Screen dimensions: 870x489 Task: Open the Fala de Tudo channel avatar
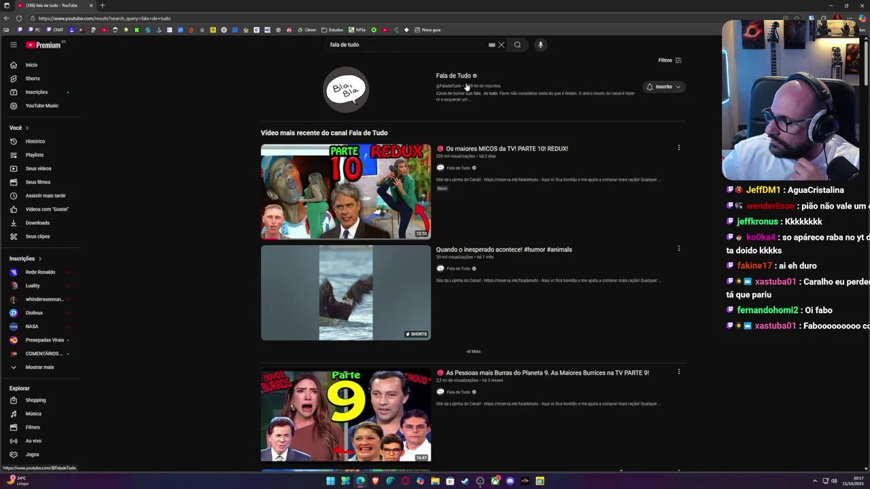pyautogui.click(x=346, y=90)
